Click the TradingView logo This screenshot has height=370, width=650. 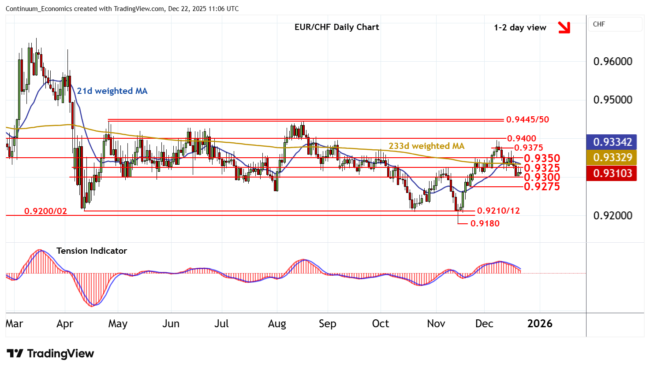tap(50, 354)
